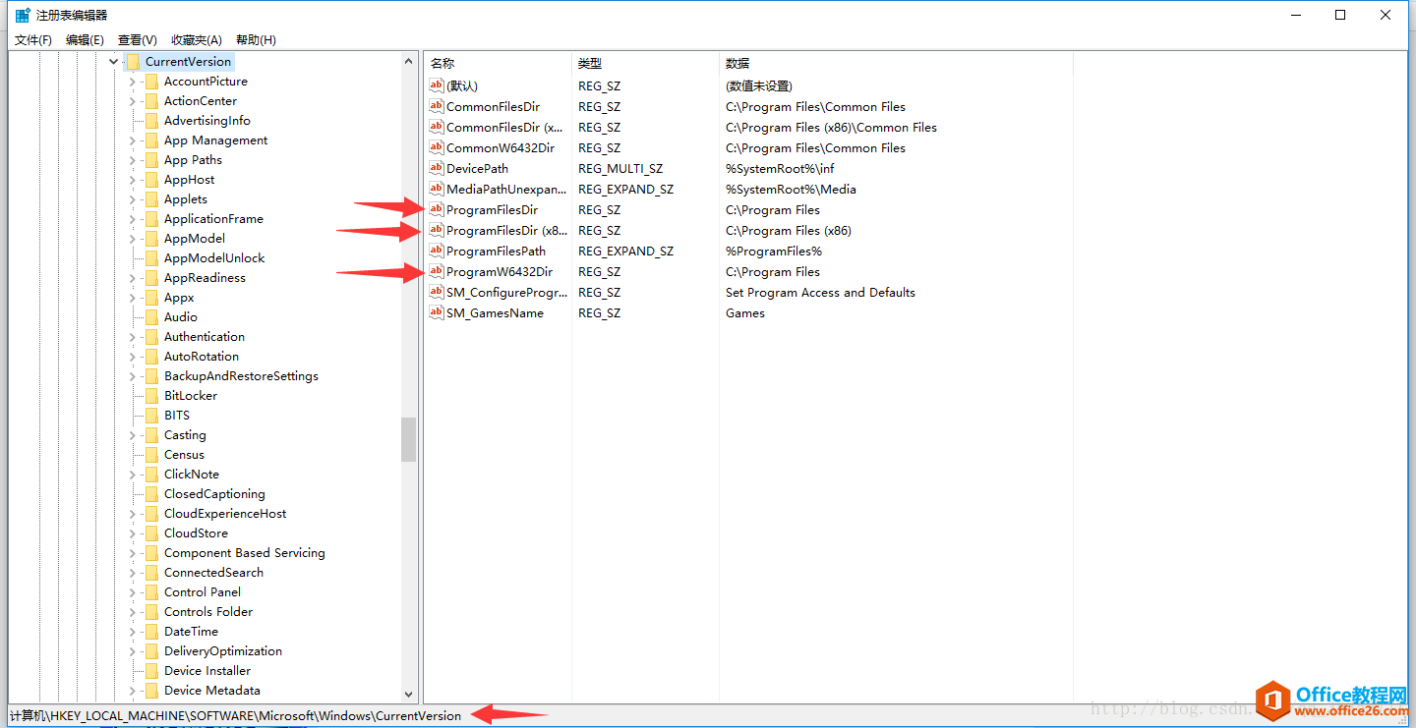
Task: Click the string value icon for (默认)
Action: coord(437,85)
